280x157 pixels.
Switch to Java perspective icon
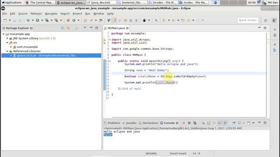click(x=274, y=20)
